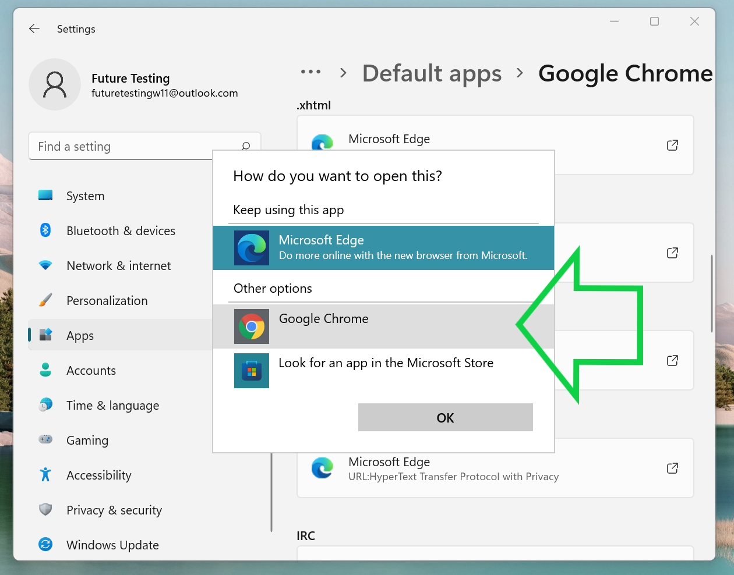Go to Network & internet settings
The height and width of the screenshot is (575, 734).
click(118, 266)
